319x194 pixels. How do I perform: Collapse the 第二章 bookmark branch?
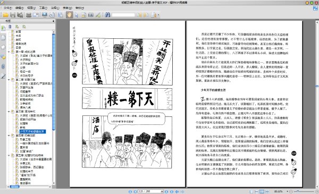click(9, 80)
